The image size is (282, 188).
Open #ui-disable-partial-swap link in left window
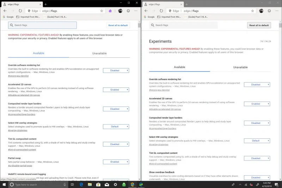pos(20,166)
